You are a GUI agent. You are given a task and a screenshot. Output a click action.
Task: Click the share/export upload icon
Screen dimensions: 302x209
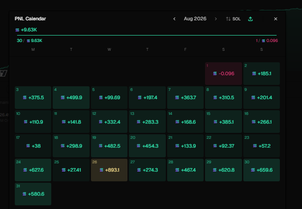250,19
